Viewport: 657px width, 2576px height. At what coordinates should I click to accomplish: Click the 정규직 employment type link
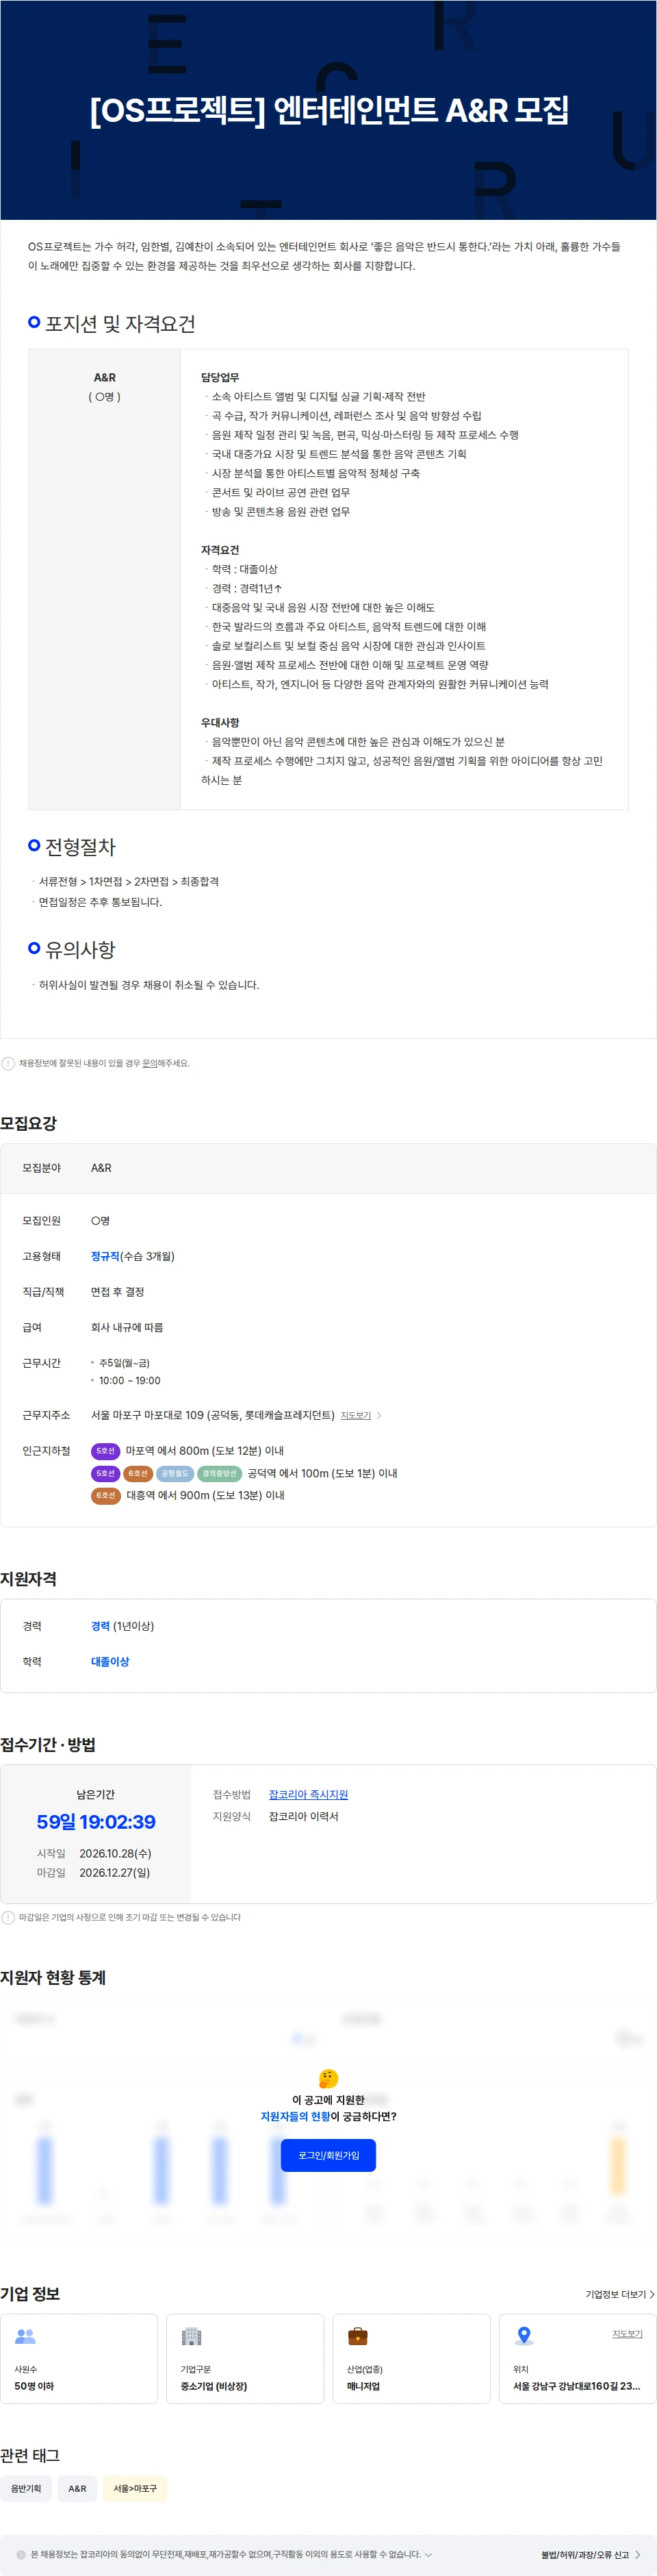(x=105, y=1256)
